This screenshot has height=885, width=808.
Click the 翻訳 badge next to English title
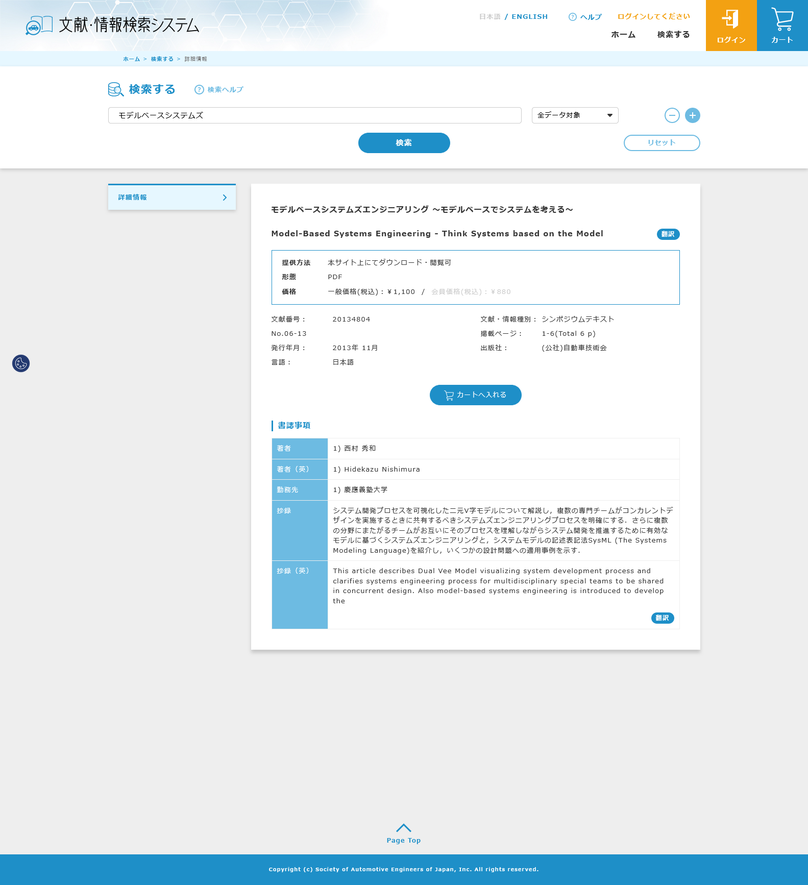coord(668,234)
